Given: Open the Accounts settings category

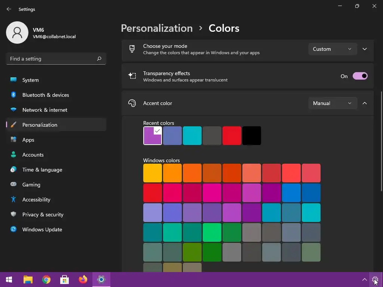Looking at the screenshot, I should 56,155.
